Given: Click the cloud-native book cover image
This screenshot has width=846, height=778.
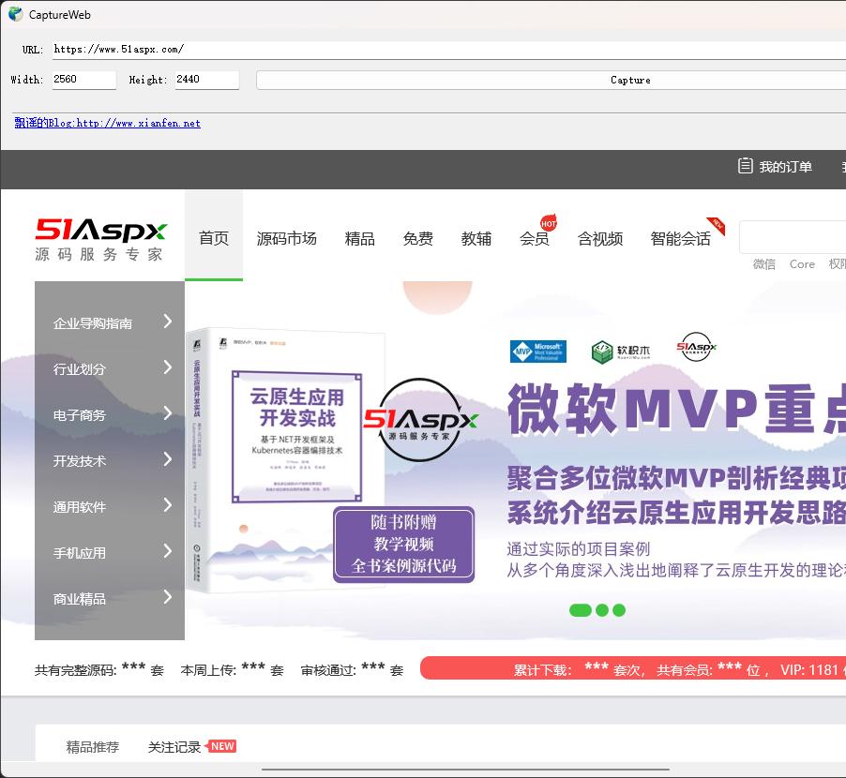Looking at the screenshot, I should tap(286, 459).
